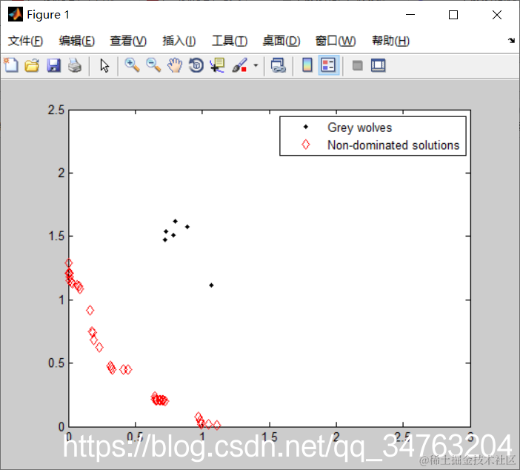Close the Figure 1 window
This screenshot has width=520, height=470.
coord(497,15)
